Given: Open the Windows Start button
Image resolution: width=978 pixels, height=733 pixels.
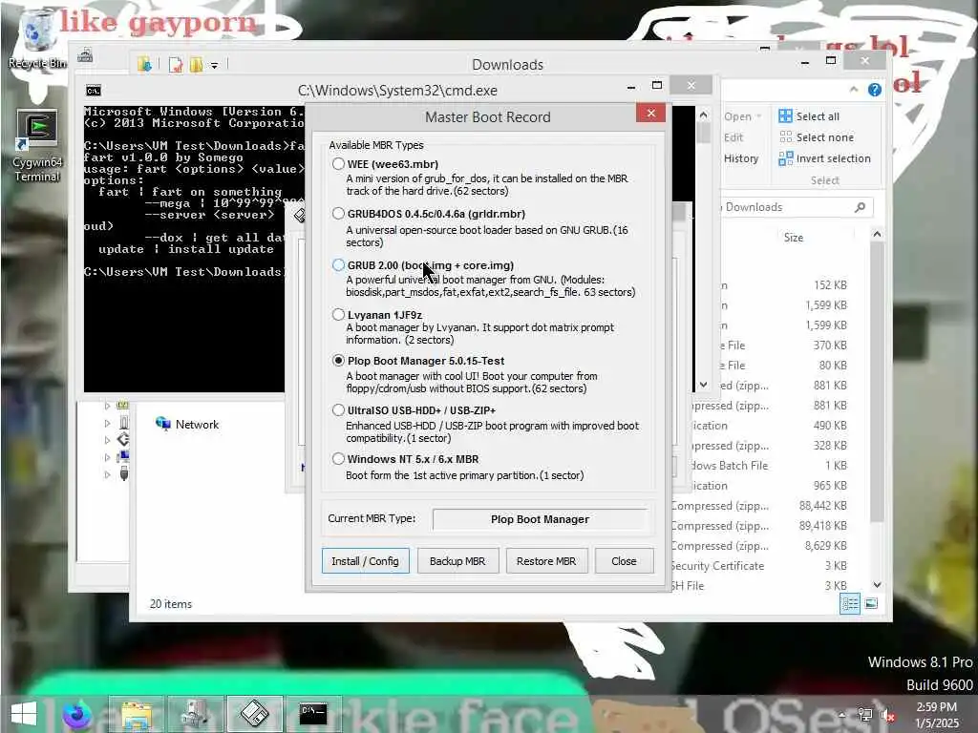Looking at the screenshot, I should pos(24,714).
